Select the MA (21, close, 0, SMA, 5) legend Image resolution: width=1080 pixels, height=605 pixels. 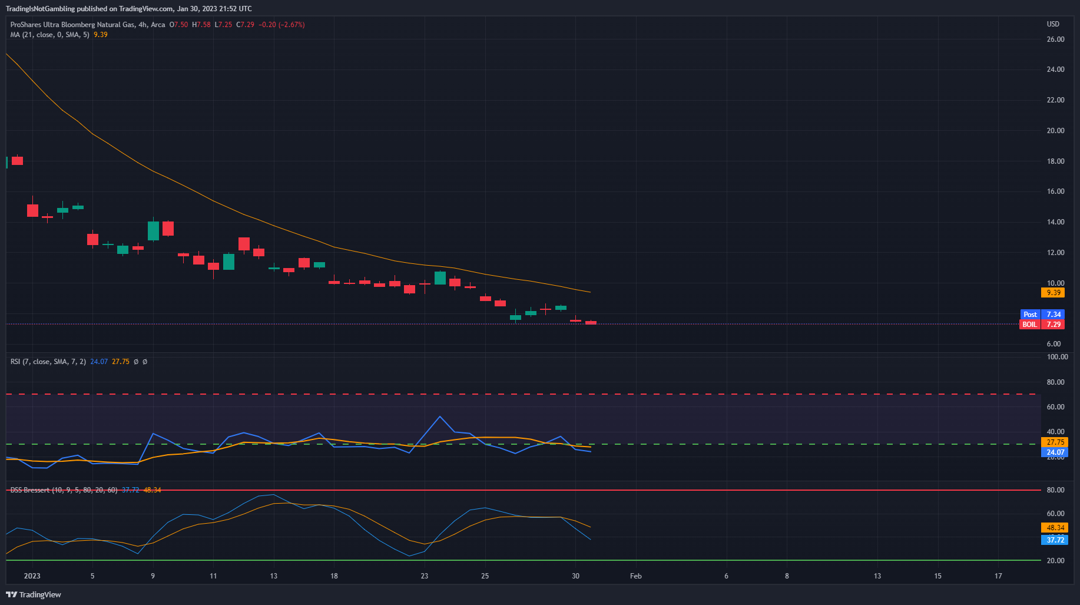[x=50, y=35]
